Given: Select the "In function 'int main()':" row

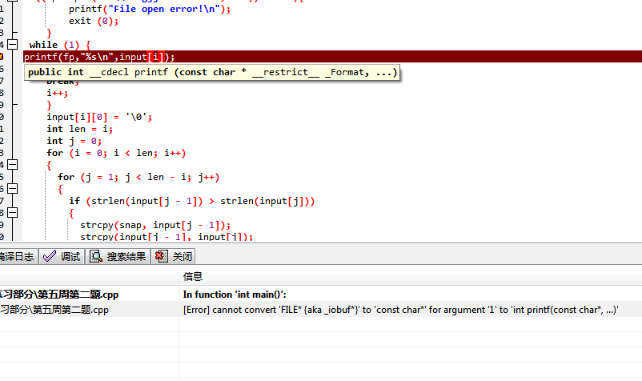Looking at the screenshot, I should click(235, 295).
